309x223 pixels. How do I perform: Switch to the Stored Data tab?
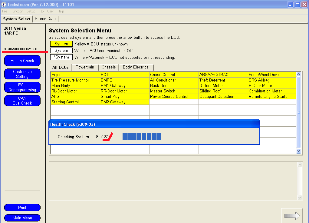click(x=45, y=19)
